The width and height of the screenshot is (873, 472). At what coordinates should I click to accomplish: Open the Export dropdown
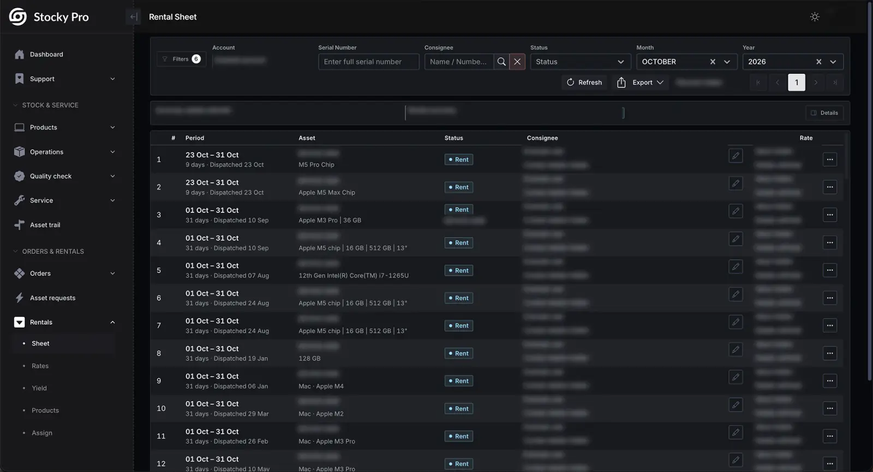[640, 82]
